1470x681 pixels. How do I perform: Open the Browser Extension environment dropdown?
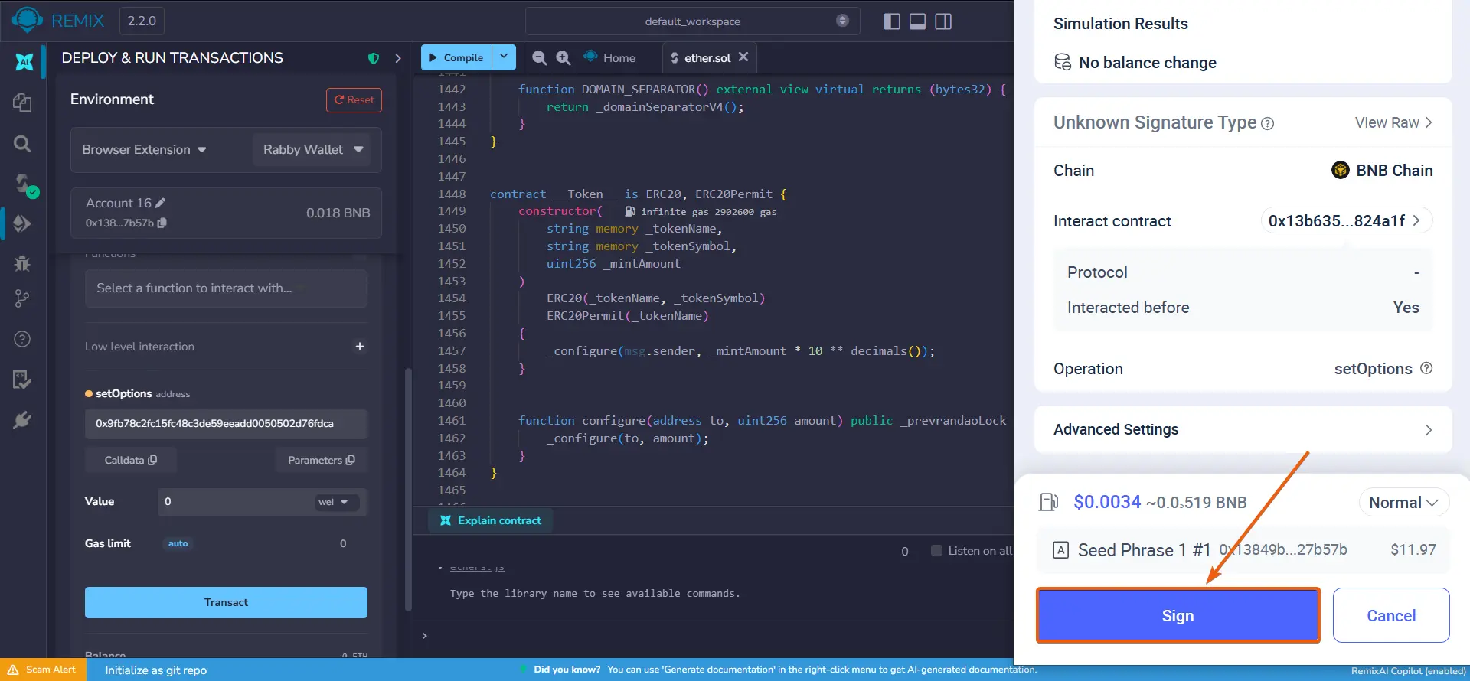coord(144,149)
